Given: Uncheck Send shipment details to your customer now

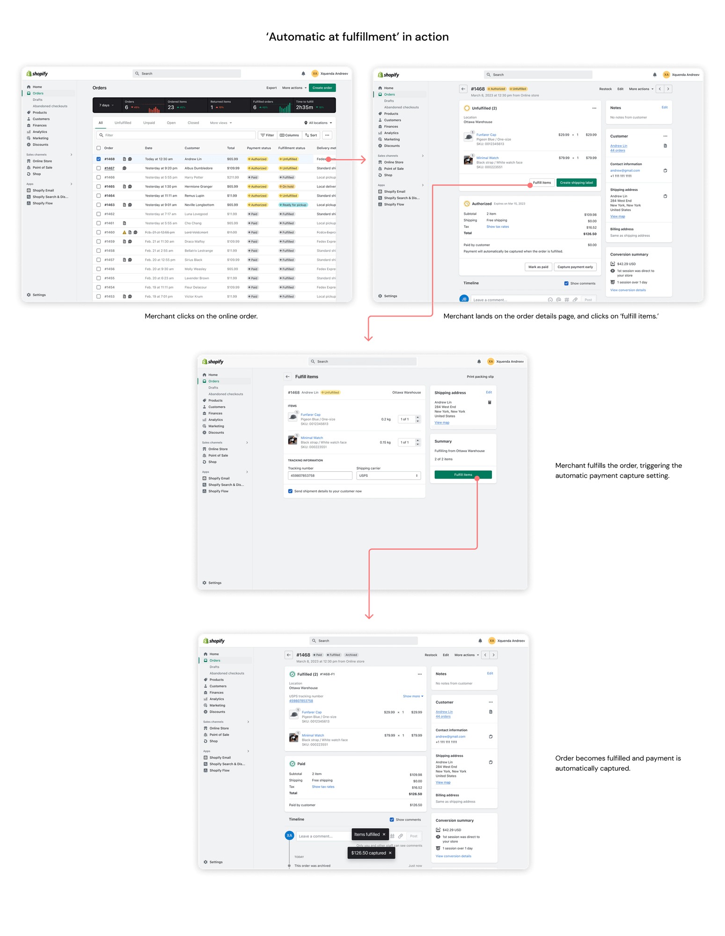Looking at the screenshot, I should coord(290,491).
